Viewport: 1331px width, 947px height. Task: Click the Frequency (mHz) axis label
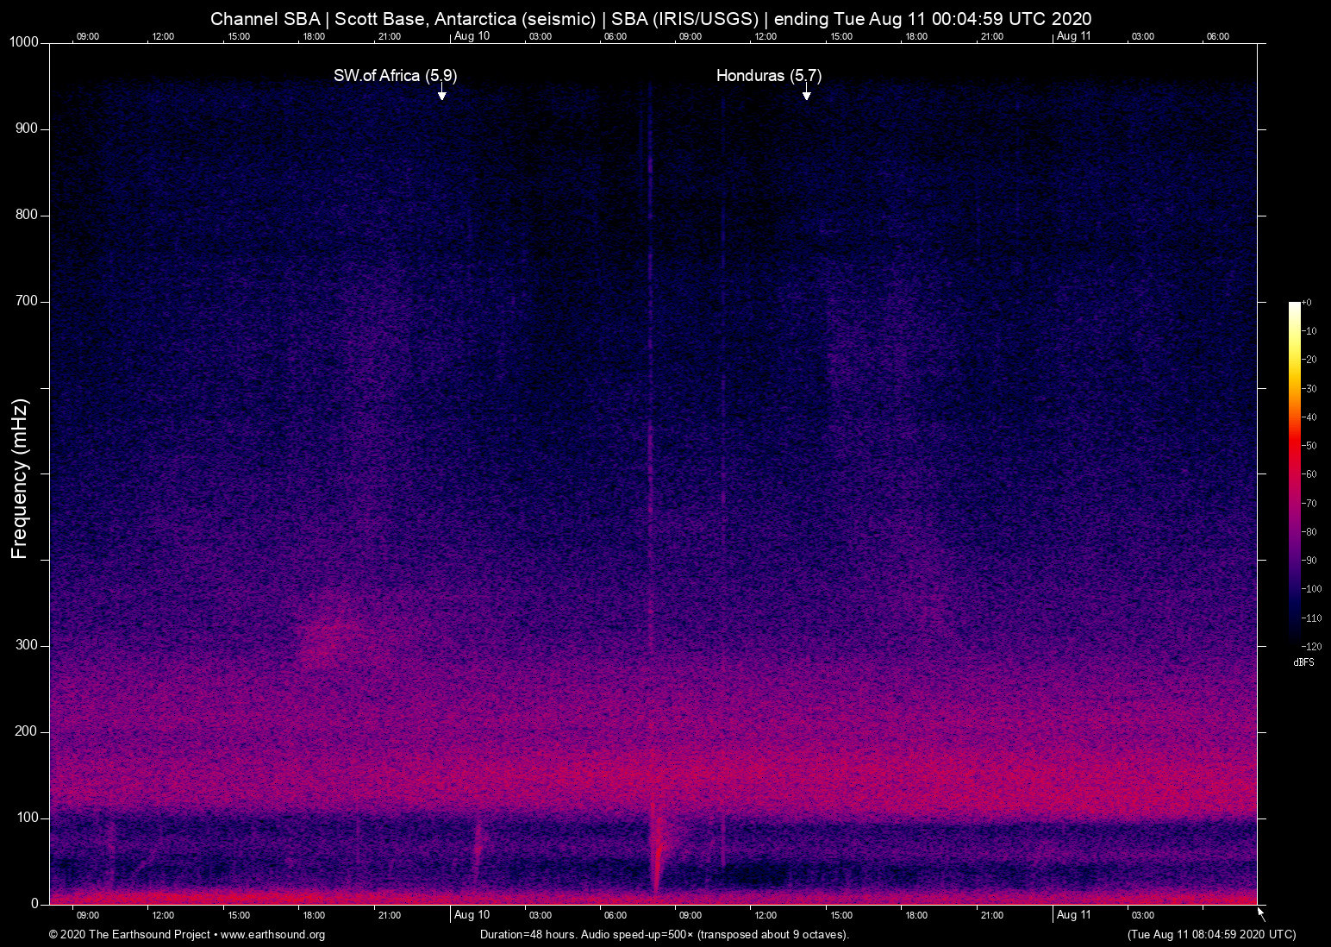(20, 479)
